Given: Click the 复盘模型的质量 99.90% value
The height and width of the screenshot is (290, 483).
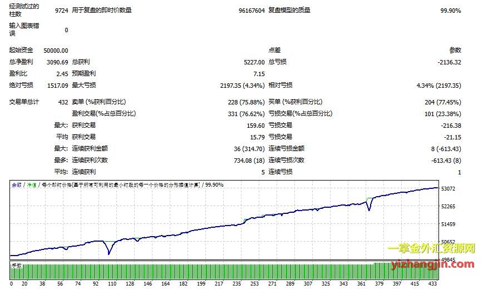Looking at the screenshot, I should [x=450, y=11].
